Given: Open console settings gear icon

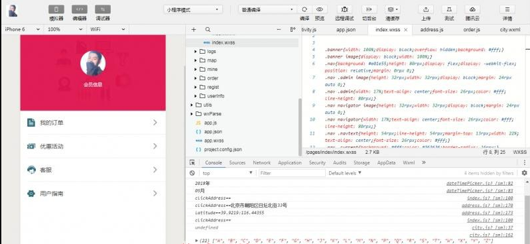Looking at the screenshot, I should click(524, 173).
